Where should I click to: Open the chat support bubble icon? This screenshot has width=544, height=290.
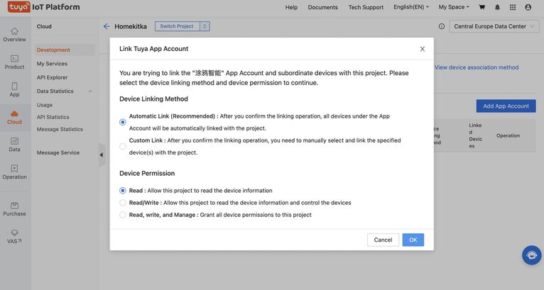tap(531, 255)
